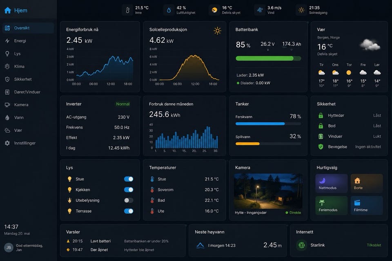
Task: Open the Hytte - Inngangsdør camera feed
Action: [268, 191]
